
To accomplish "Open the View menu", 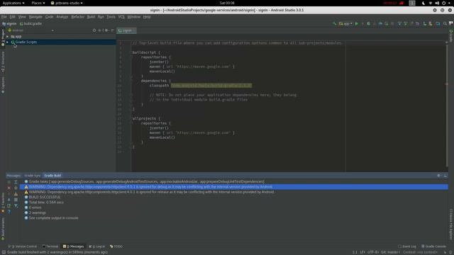I will (x=22, y=17).
